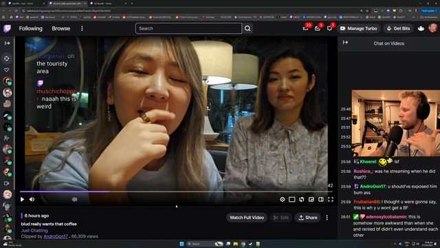
Task: Open Manage Turbo
Action: click(x=359, y=28)
